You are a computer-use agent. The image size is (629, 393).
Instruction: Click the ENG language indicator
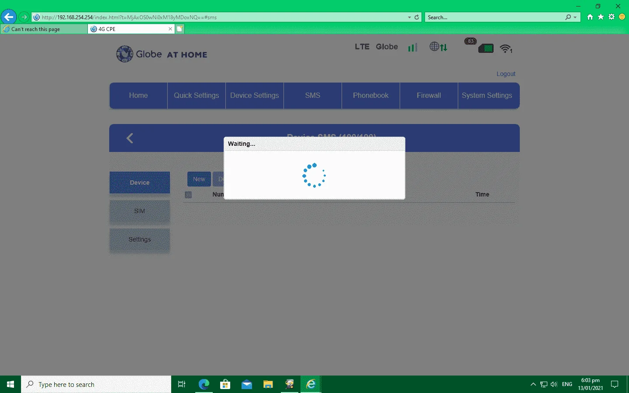pos(567,384)
